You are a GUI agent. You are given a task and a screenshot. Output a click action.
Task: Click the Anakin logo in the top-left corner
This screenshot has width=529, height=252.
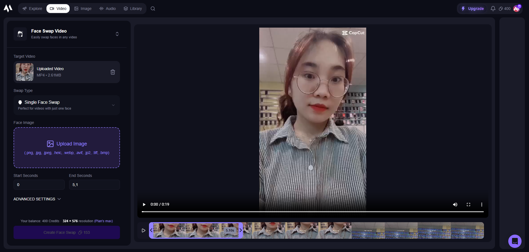point(8,8)
